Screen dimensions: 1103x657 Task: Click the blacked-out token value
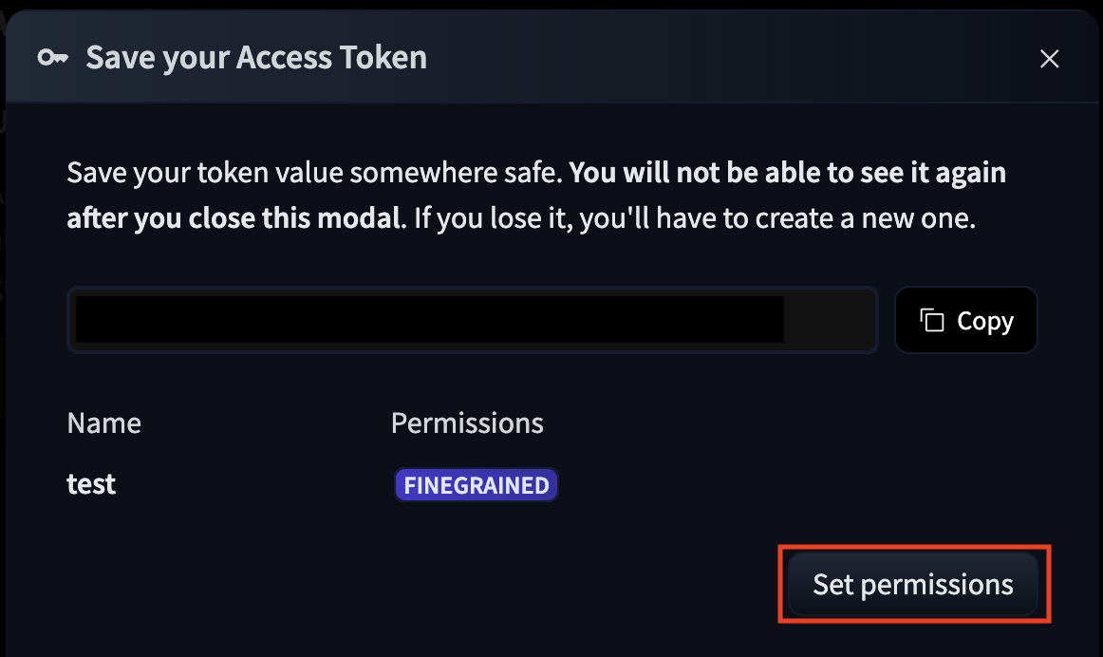[x=429, y=319]
